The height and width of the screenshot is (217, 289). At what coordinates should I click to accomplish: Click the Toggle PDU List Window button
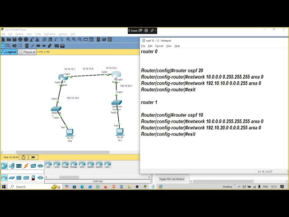coord(172,179)
